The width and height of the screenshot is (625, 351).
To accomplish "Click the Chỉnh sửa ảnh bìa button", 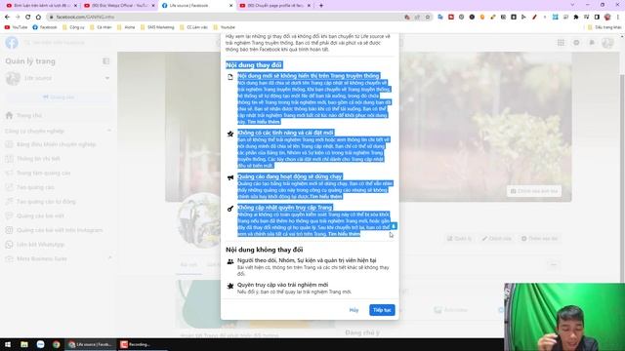I will pyautogui.click(x=534, y=191).
